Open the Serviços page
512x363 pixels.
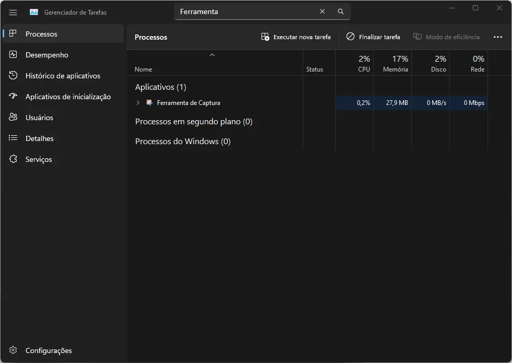click(39, 159)
